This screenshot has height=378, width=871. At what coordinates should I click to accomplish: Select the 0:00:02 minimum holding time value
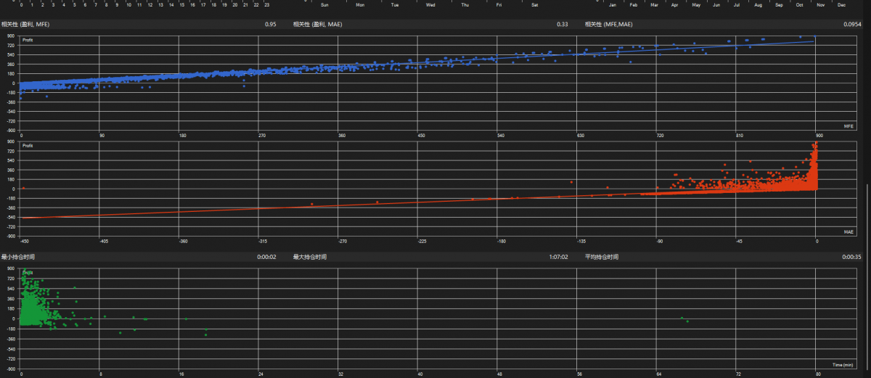click(266, 257)
